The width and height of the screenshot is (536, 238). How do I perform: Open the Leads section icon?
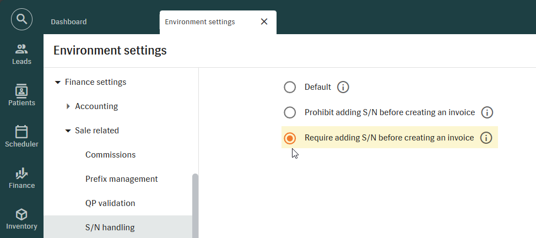tap(21, 49)
